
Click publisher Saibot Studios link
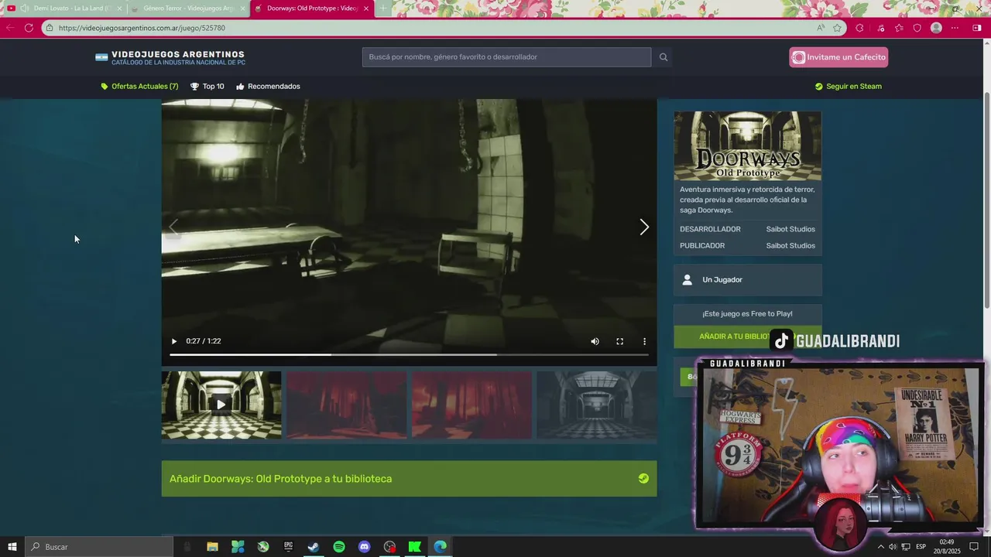coord(790,245)
